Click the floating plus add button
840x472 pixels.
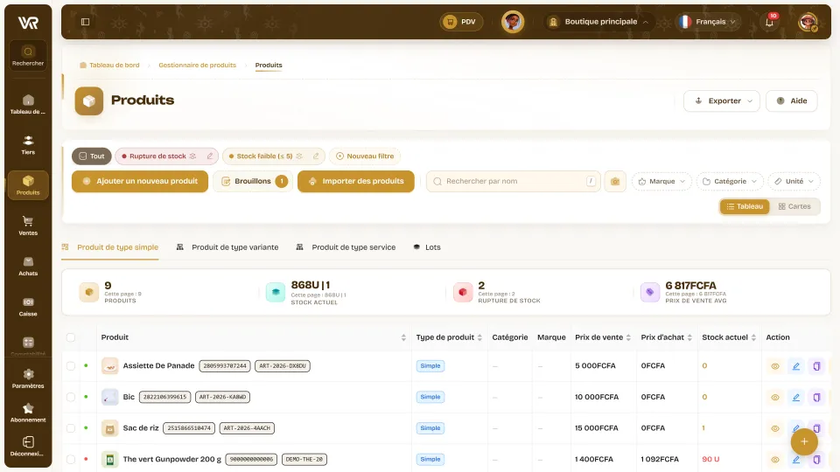point(804,441)
